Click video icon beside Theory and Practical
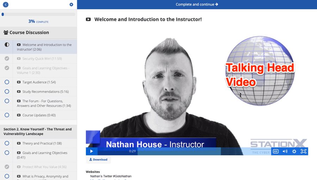The width and height of the screenshot is (317, 180). point(19,143)
